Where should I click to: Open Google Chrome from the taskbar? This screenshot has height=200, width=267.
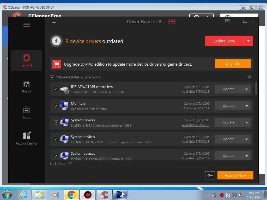pyautogui.click(x=71, y=195)
